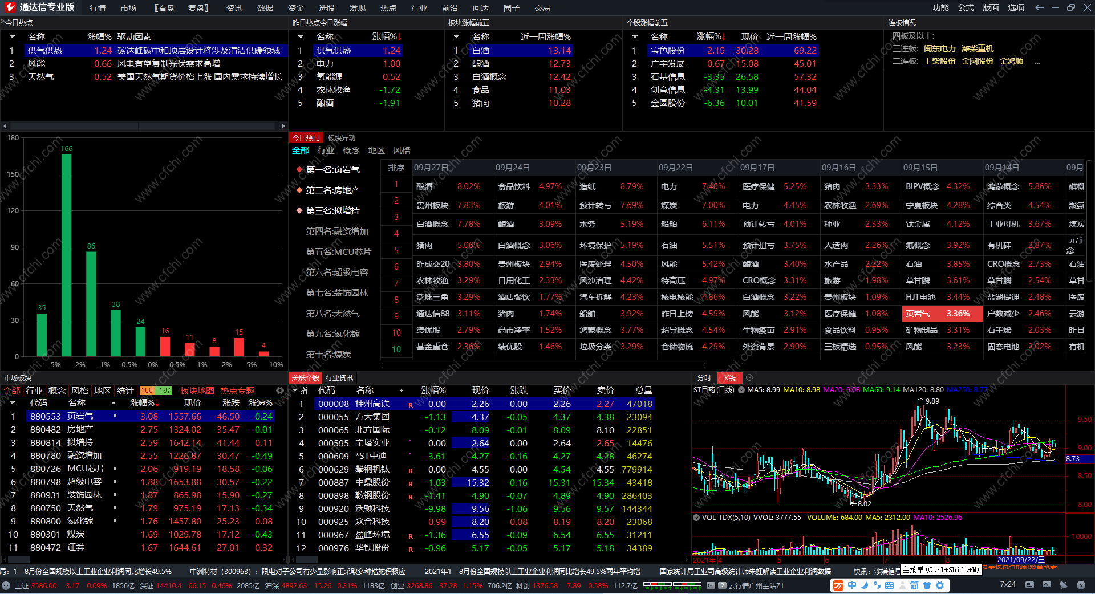Image resolution: width=1095 pixels, height=594 pixels.
Task: Select the 板块异动 view toggle
Action: pyautogui.click(x=341, y=137)
